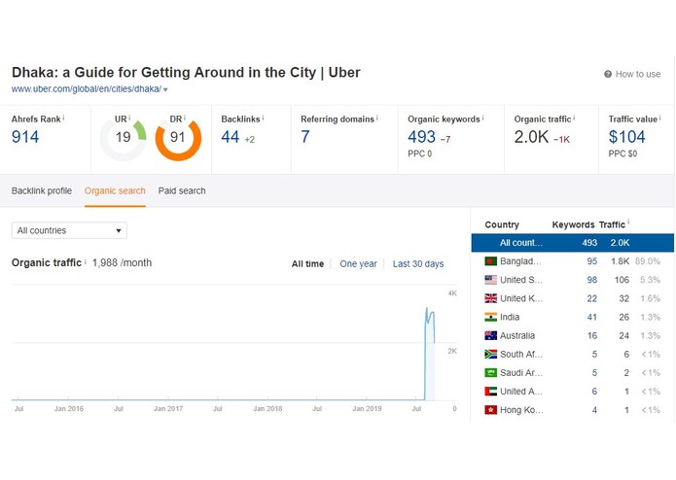Switch to the Organic search tab
This screenshot has height=480, width=676.
[x=115, y=190]
